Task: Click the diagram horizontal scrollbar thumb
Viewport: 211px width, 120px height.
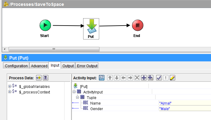Action: (x=54, y=49)
